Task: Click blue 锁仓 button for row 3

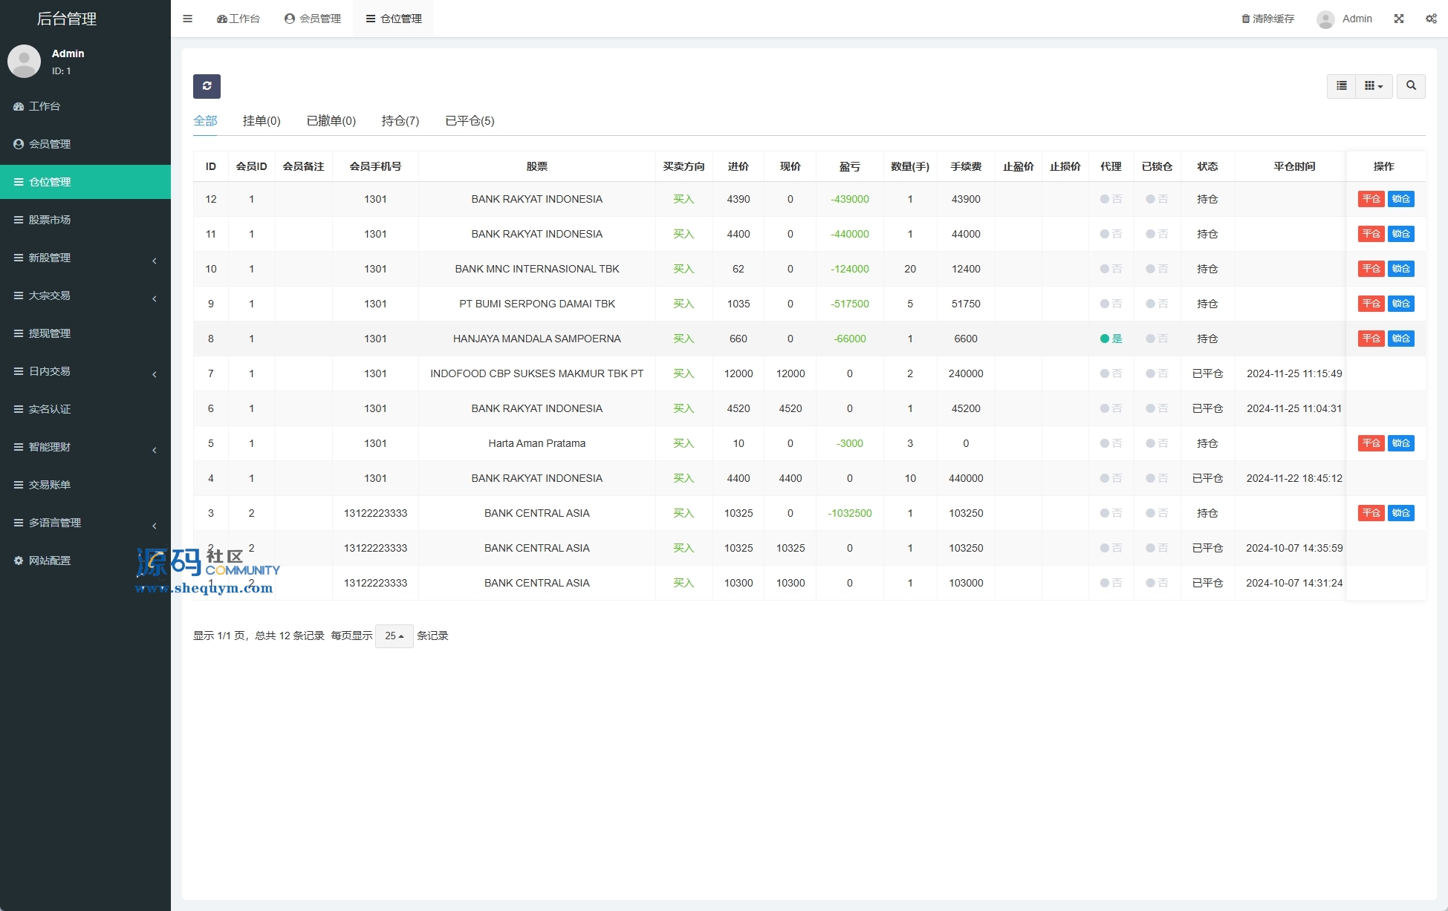Action: 1400,513
